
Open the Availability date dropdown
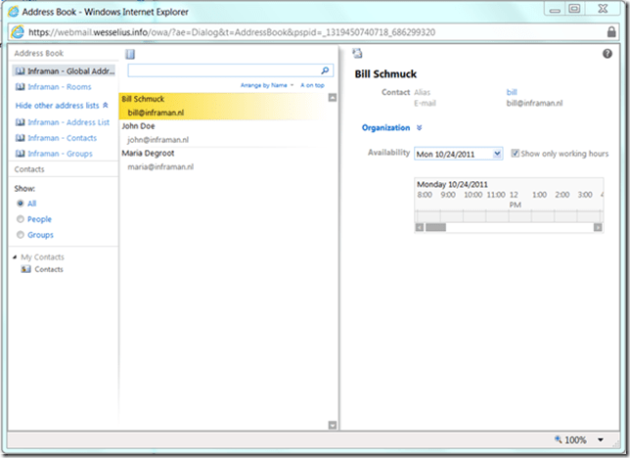click(497, 154)
